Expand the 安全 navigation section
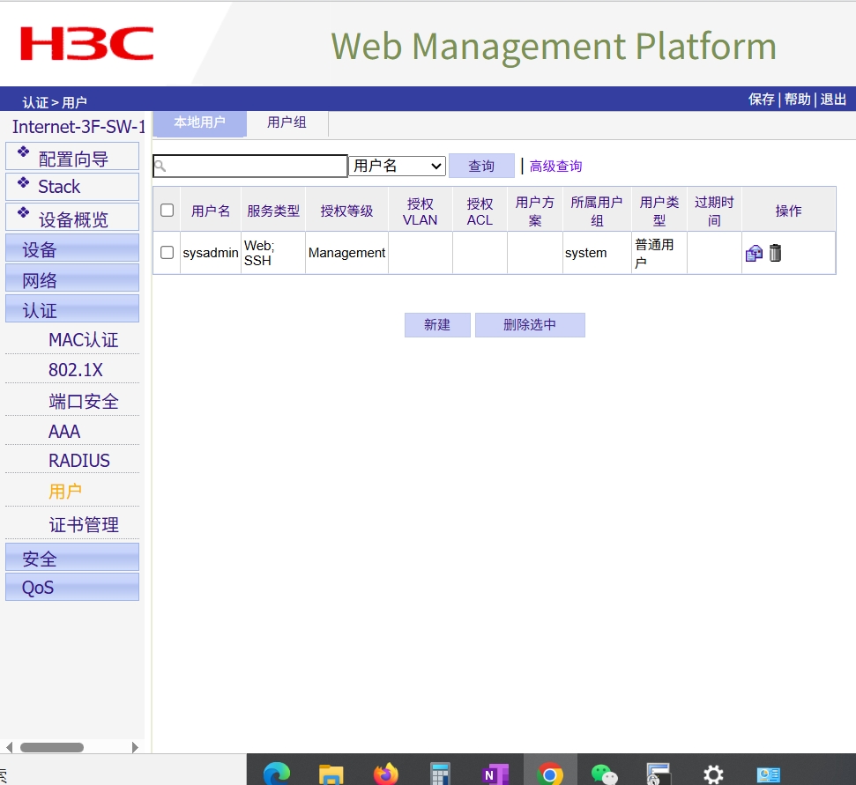Viewport: 856px width, 785px height. pyautogui.click(x=72, y=558)
